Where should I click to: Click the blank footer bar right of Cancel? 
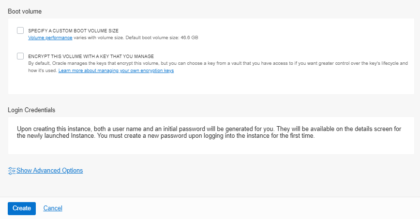[242, 208]
